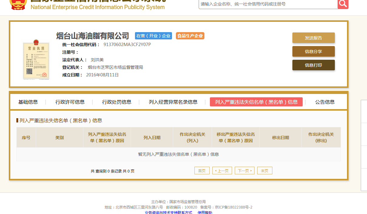
Task: Jump to 末页 last page
Action: point(265,171)
